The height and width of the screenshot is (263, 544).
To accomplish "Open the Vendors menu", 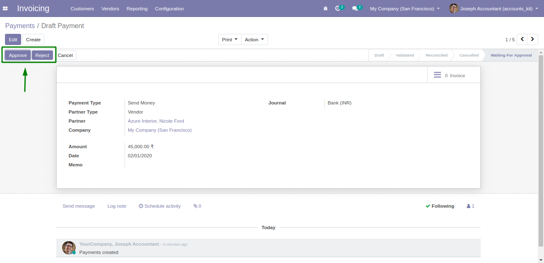I will [x=110, y=9].
